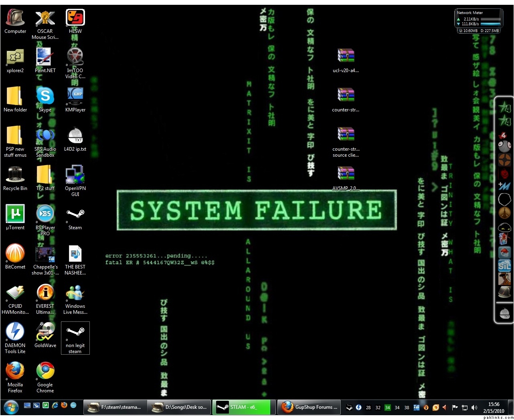Open the GoldWave audio editor icon
The image size is (514, 420).
click(45, 332)
